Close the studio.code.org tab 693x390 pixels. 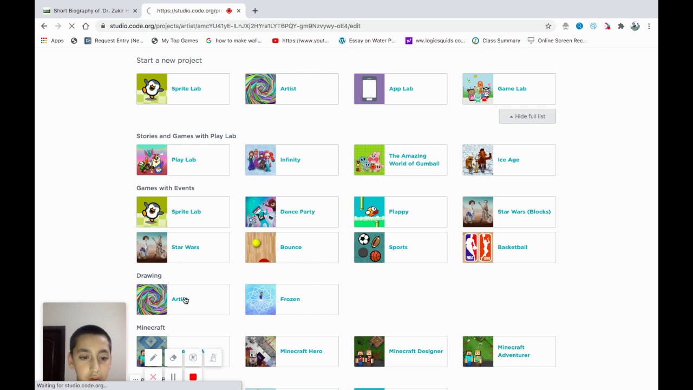[238, 11]
